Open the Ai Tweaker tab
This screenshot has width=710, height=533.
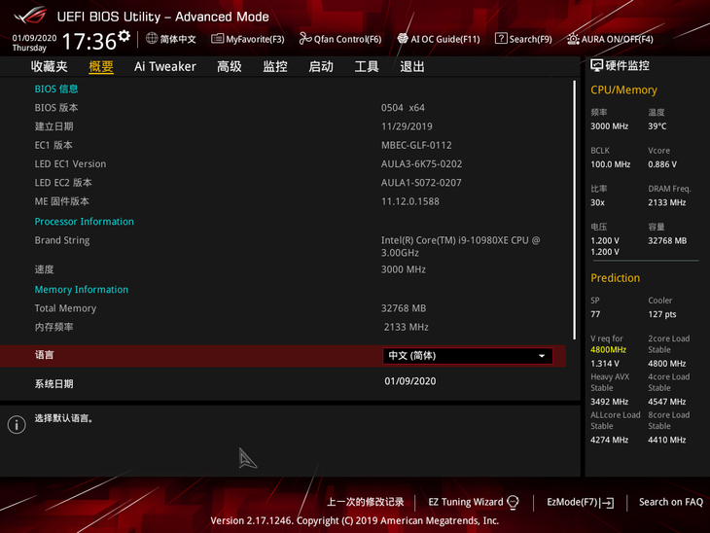(x=164, y=66)
